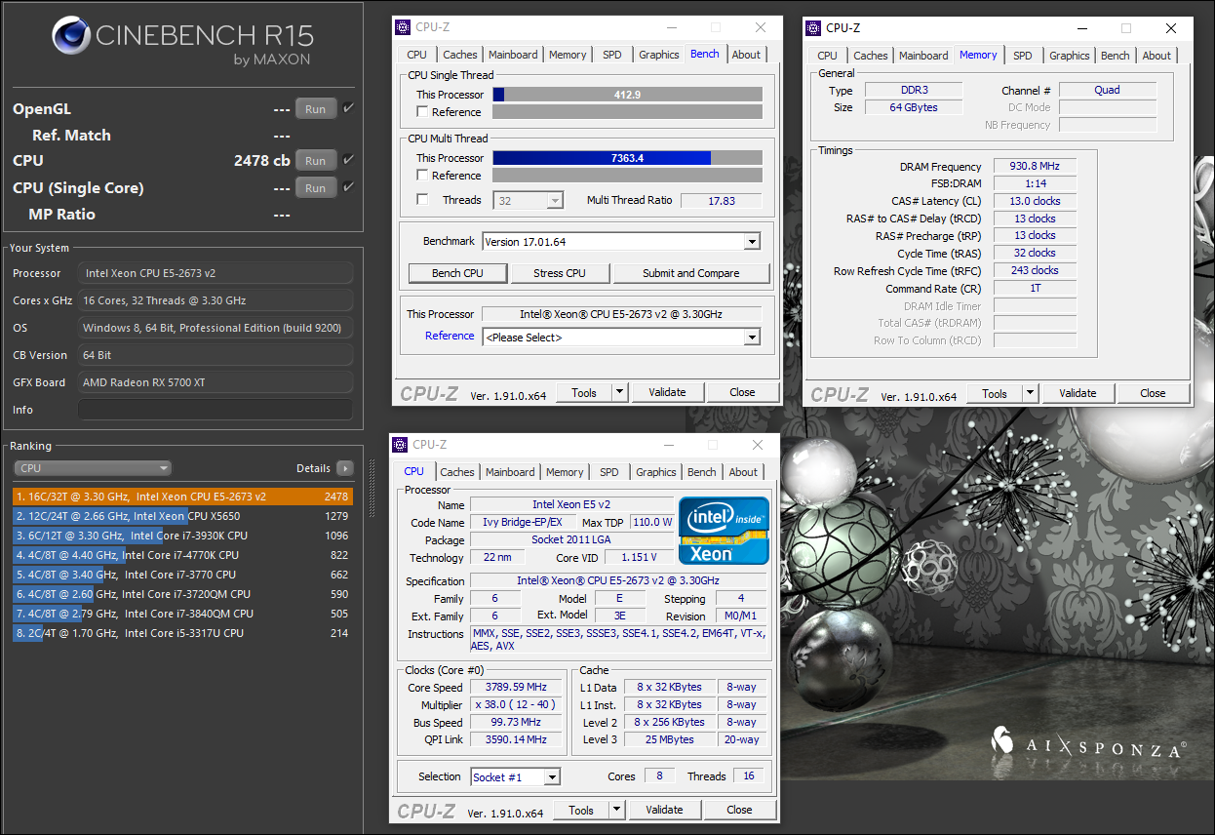
Task: Click the GFX Board field AMD Radeon RX 5700 XT
Action: tap(216, 382)
